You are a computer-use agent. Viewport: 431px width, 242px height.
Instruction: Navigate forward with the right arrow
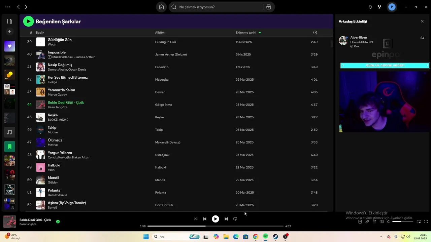(26, 7)
